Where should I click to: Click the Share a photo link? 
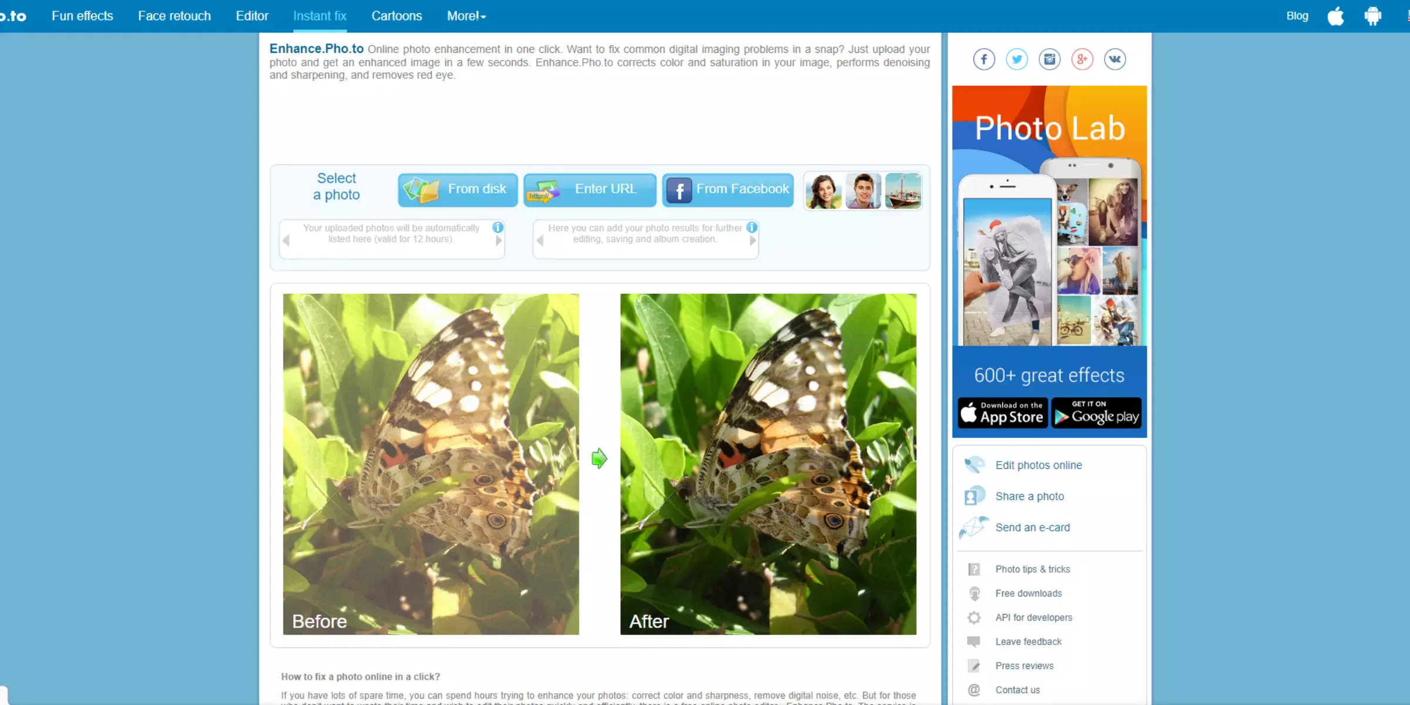[1030, 495]
